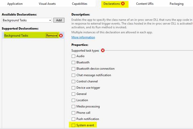The width and height of the screenshot is (193, 129).
Task: Check the Location task type
Action: point(74,100)
